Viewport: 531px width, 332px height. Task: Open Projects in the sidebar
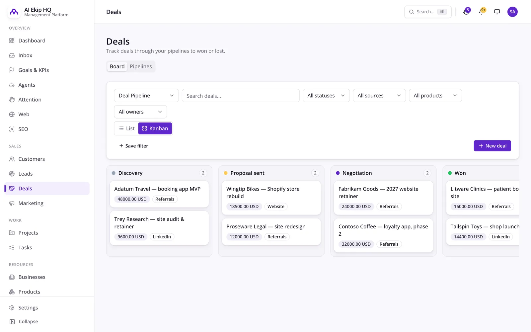click(x=47, y=233)
